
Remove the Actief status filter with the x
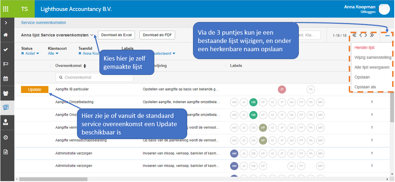pos(23,54)
